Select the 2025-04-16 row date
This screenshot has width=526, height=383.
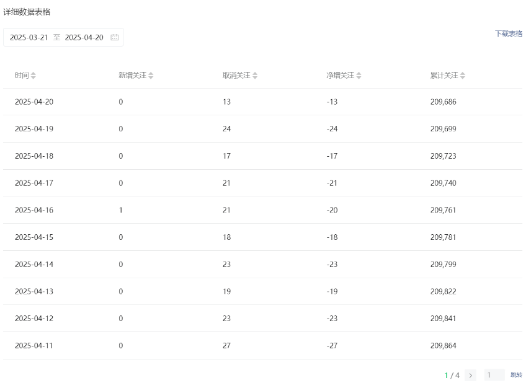click(x=34, y=210)
